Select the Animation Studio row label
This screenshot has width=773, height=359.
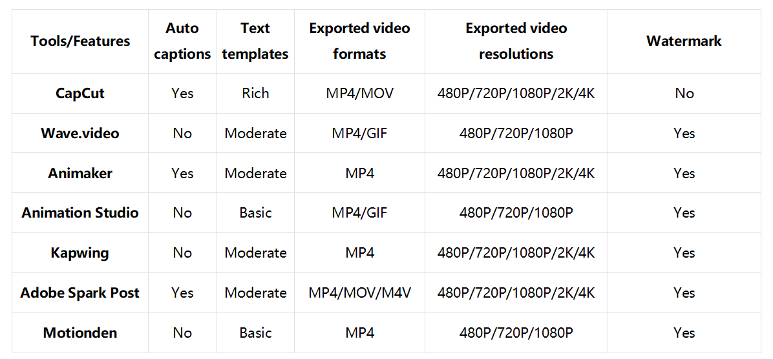80,213
